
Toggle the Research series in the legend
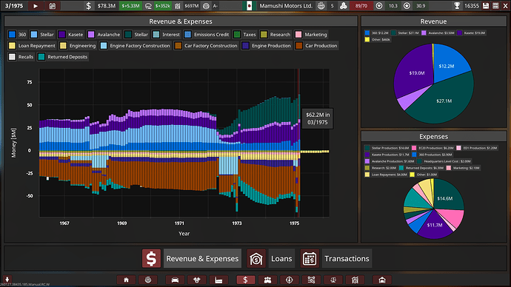point(275,35)
